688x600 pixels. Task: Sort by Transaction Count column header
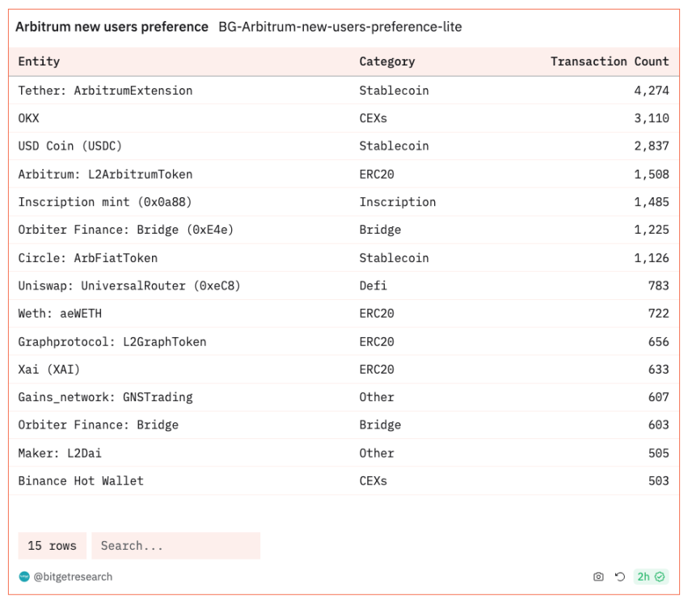point(610,61)
